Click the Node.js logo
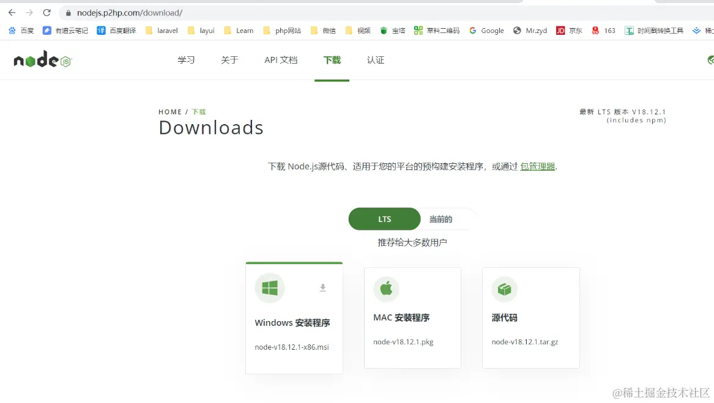Viewport: 714px width, 403px height. pyautogui.click(x=43, y=59)
